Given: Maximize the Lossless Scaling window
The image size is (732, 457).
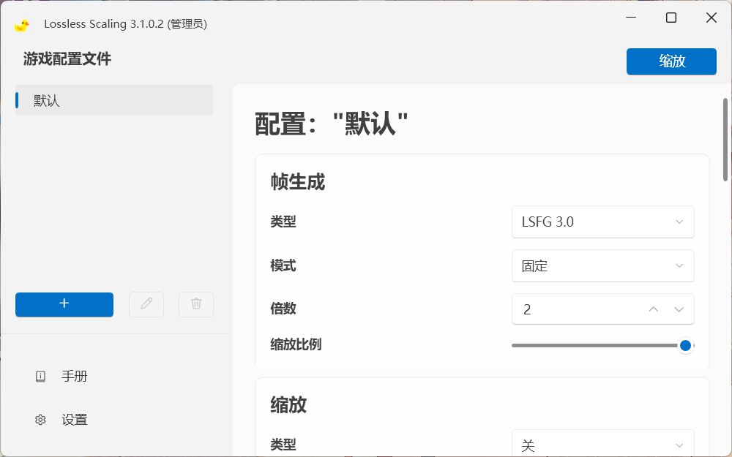Looking at the screenshot, I should [x=671, y=18].
